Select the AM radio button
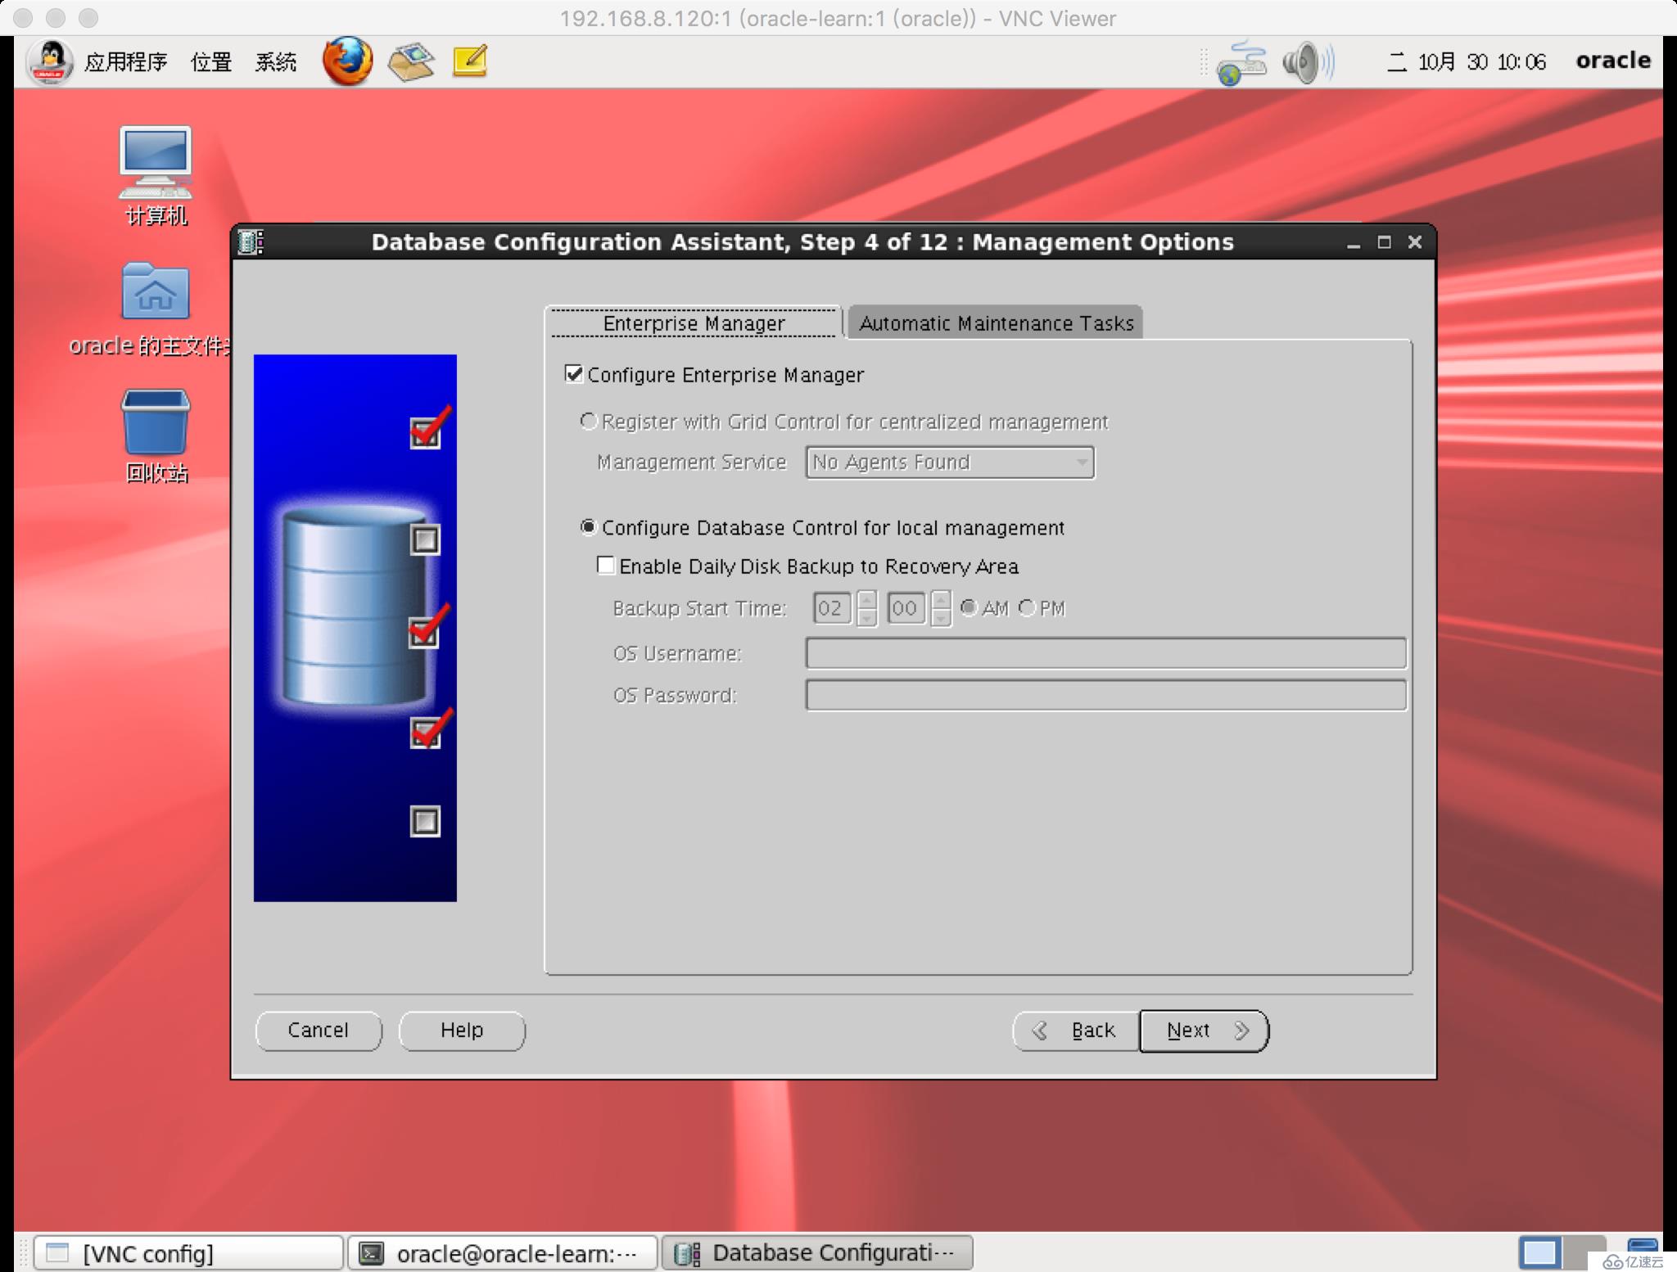This screenshot has height=1272, width=1677. [969, 607]
